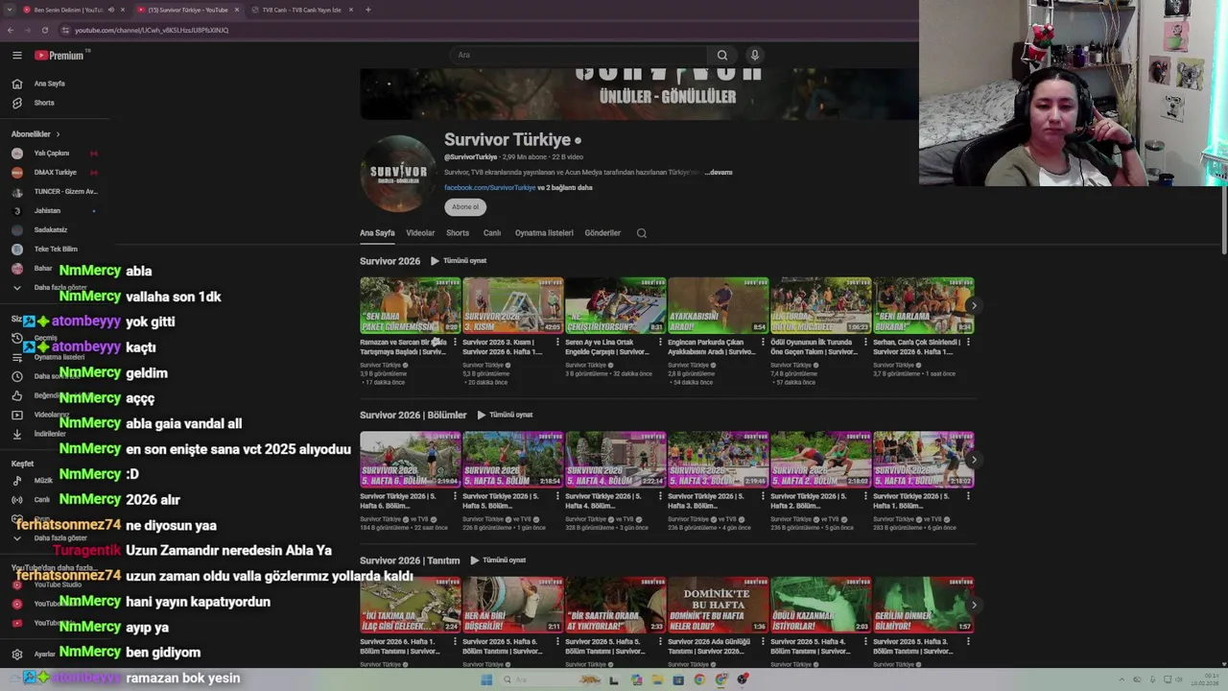Image resolution: width=1228 pixels, height=691 pixels.
Task: Go back in browser history
Action: pyautogui.click(x=11, y=30)
